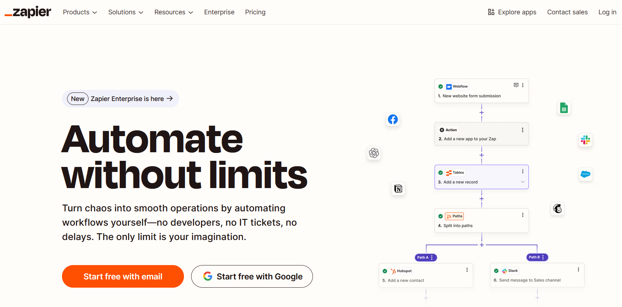Open the comment icon on the Webflow step
The image size is (622, 307).
click(516, 85)
